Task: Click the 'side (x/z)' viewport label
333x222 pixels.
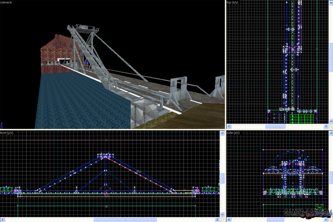Action: (233, 133)
